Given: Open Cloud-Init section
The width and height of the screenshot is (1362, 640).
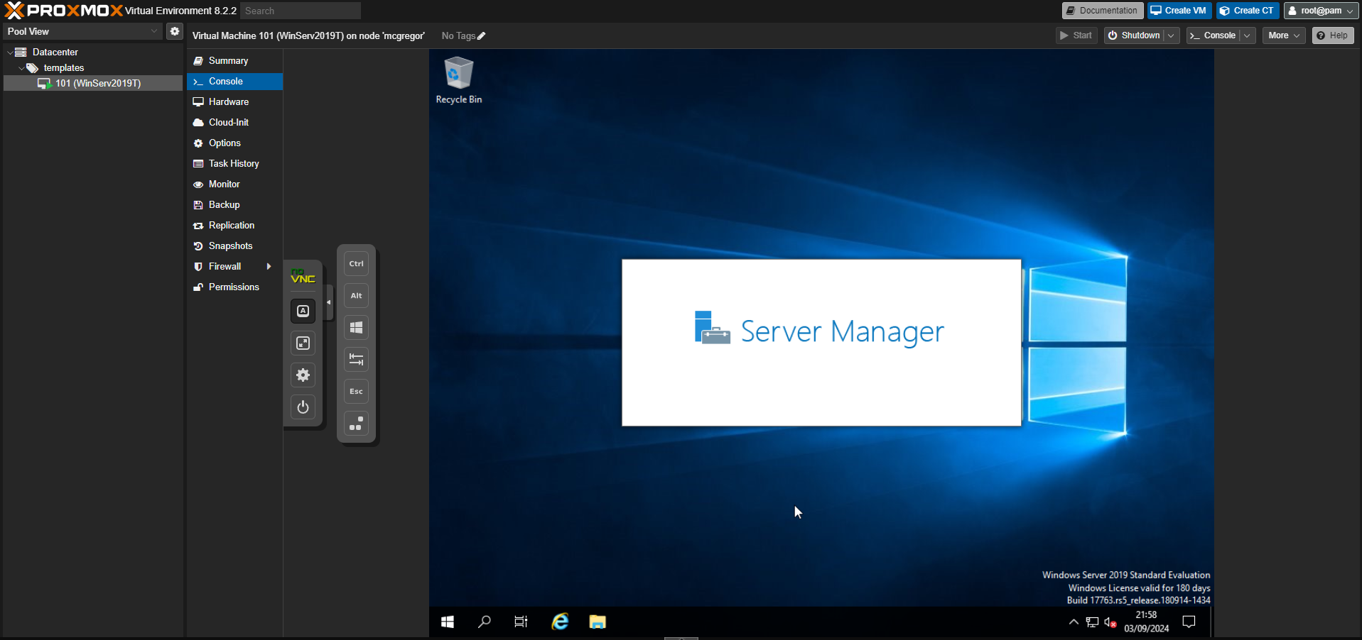Looking at the screenshot, I should tap(234, 123).
